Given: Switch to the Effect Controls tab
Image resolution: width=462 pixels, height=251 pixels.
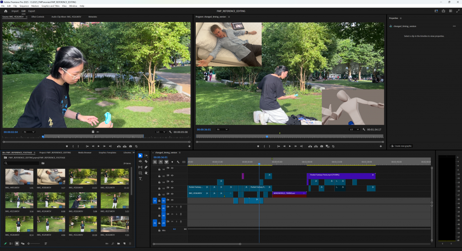Looking at the screenshot, I should tap(38, 17).
